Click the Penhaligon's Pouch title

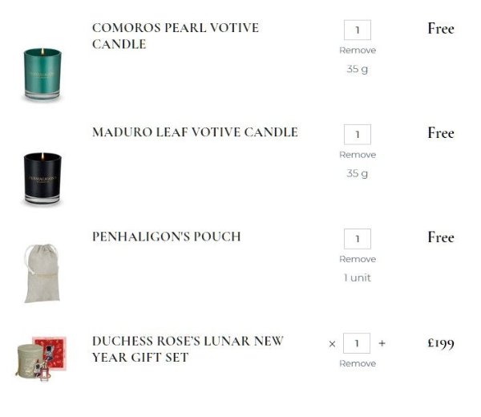[x=167, y=237]
